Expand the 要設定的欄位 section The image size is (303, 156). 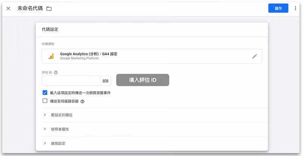click(155, 115)
